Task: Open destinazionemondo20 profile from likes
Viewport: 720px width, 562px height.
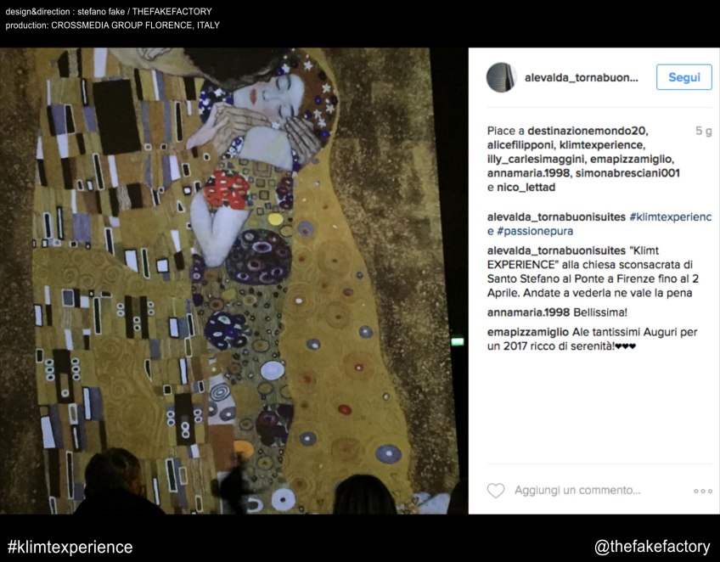Action: 587,131
